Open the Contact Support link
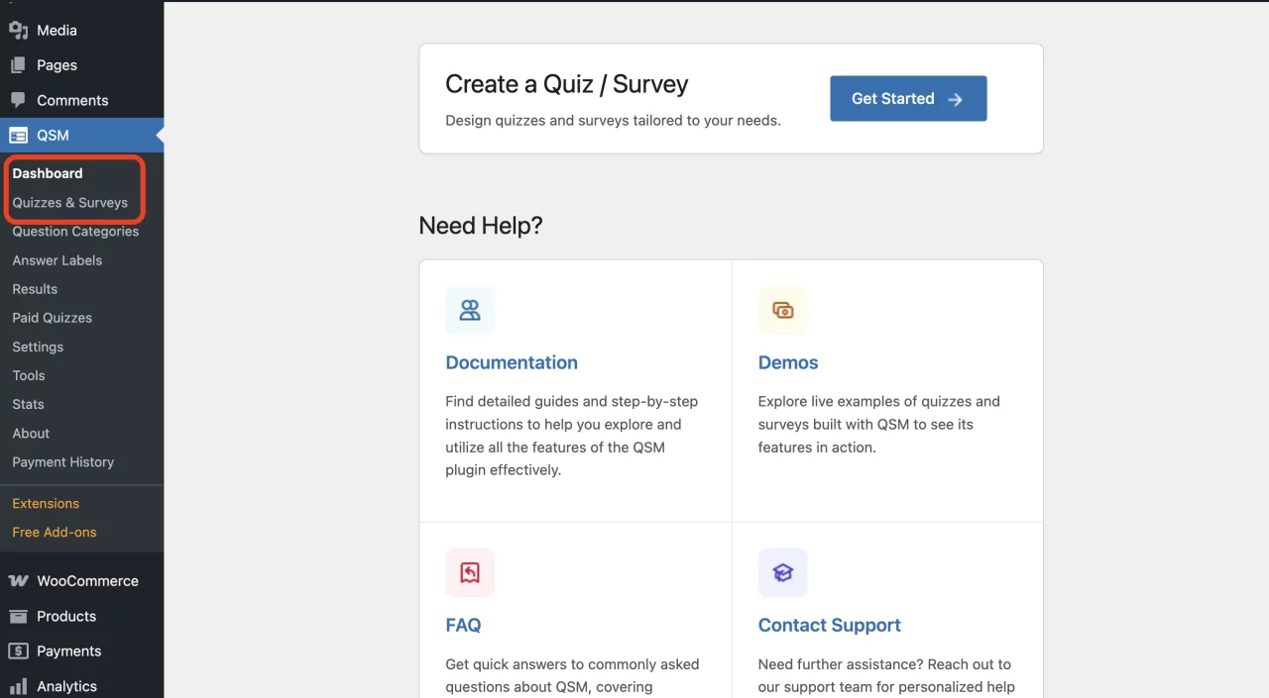This screenshot has height=698, width=1269. pos(830,626)
